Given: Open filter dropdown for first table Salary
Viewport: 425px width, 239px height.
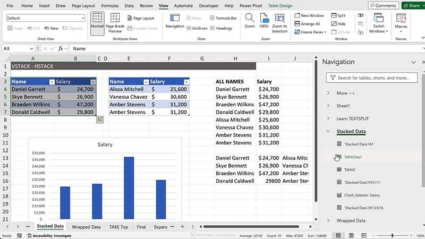Looking at the screenshot, I should 93,82.
